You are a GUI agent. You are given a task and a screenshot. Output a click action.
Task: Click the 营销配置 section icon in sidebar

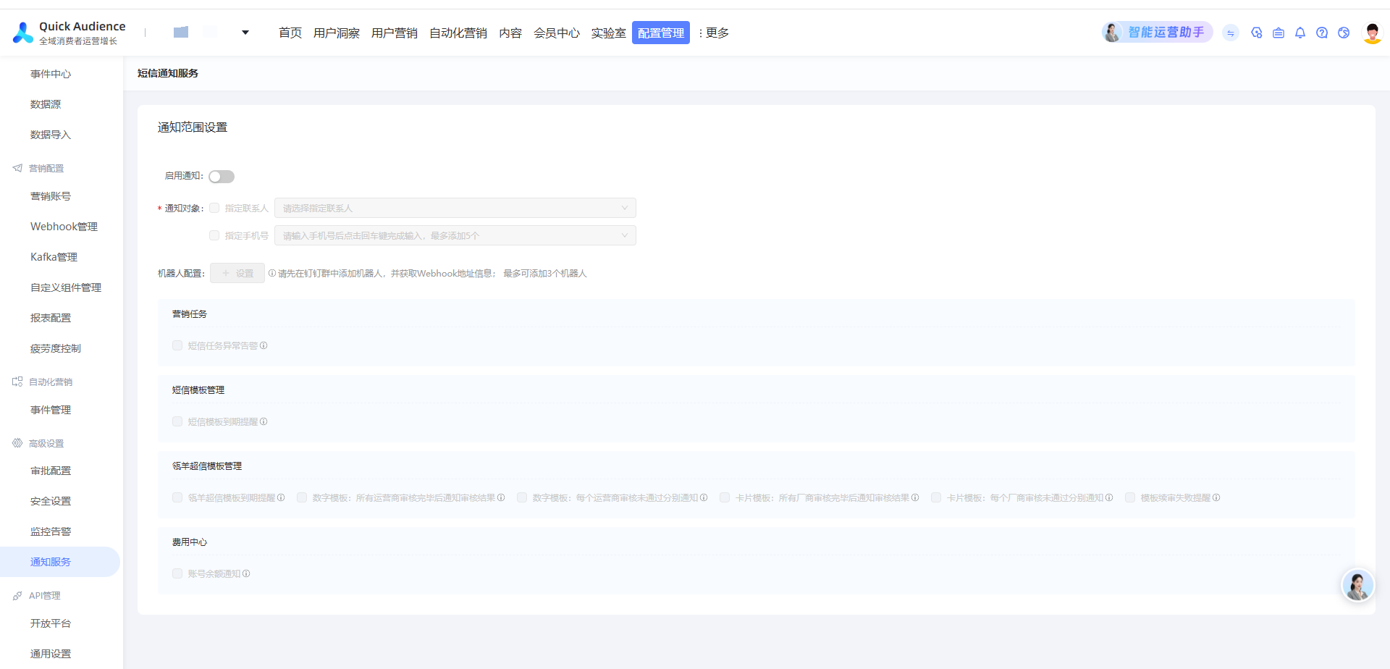click(x=17, y=168)
